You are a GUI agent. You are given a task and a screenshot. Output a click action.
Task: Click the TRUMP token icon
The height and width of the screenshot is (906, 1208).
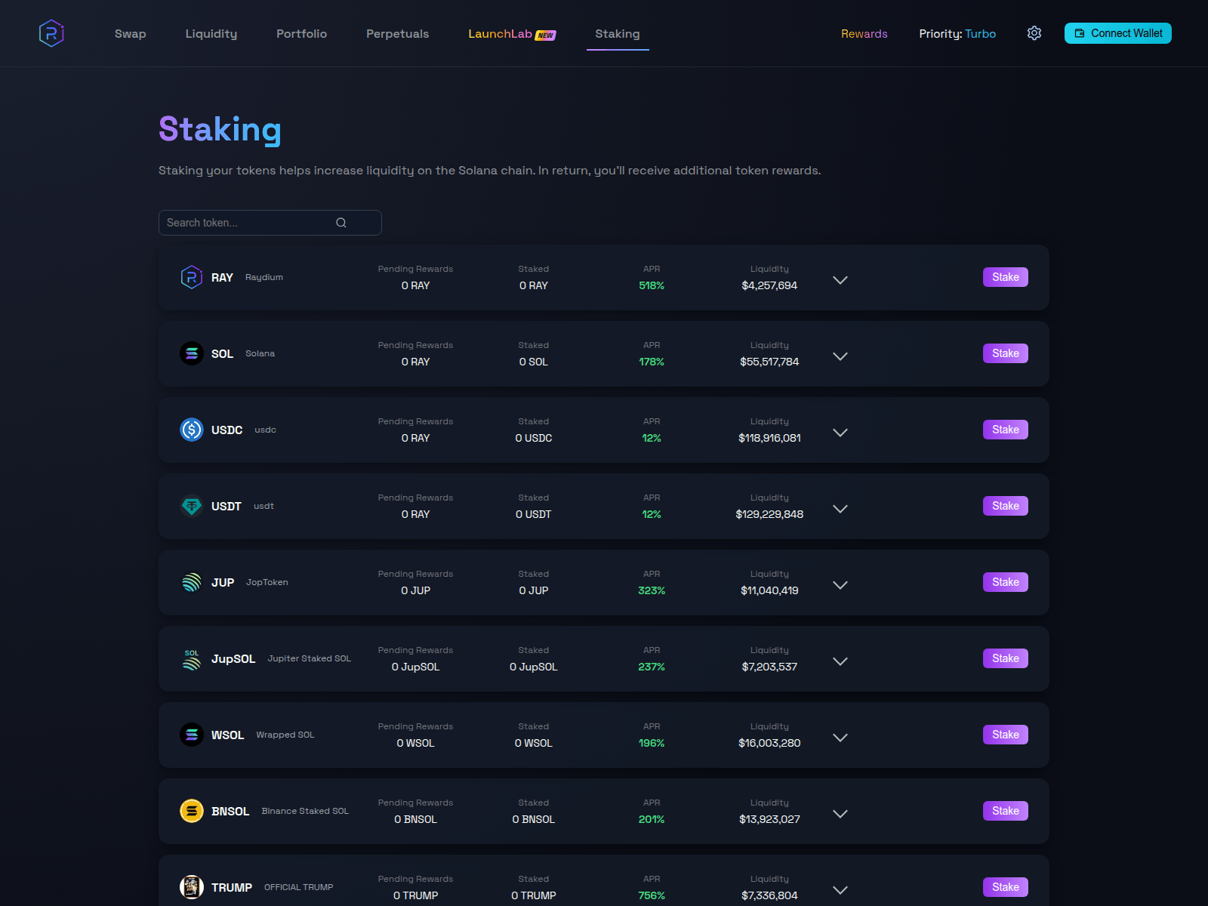pos(192,887)
